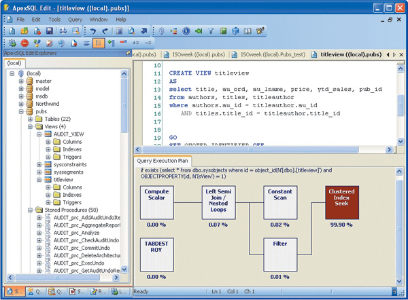
Task: Click the blue diagonal arrow icon
Action: coord(144,31)
